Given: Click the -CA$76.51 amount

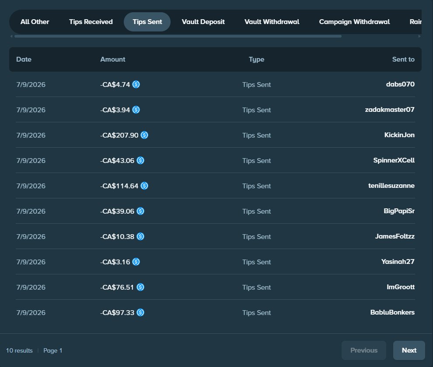Looking at the screenshot, I should click(117, 287).
